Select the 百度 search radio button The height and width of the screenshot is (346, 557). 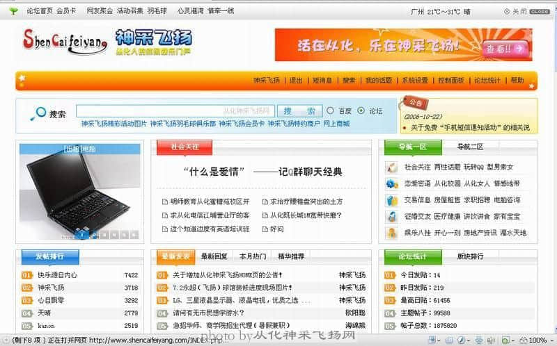coord(330,110)
